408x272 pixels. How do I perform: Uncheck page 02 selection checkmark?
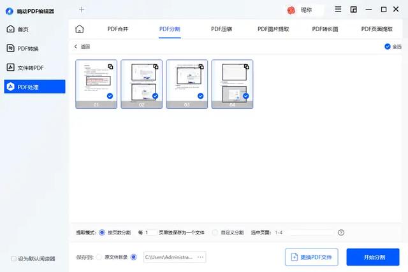155,96
